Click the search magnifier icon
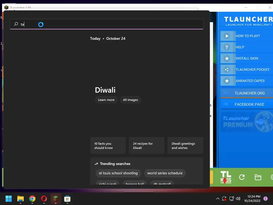The height and width of the screenshot is (205, 273). (16, 24)
